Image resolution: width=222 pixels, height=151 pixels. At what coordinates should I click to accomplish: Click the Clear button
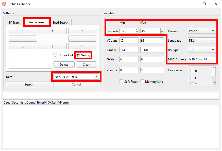tap(86, 64)
